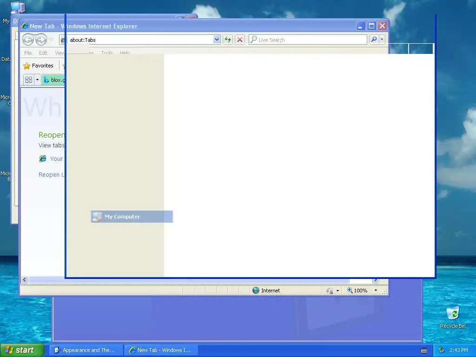Image resolution: width=476 pixels, height=357 pixels.
Task: Click the 100% zoom level button
Action: (x=357, y=291)
